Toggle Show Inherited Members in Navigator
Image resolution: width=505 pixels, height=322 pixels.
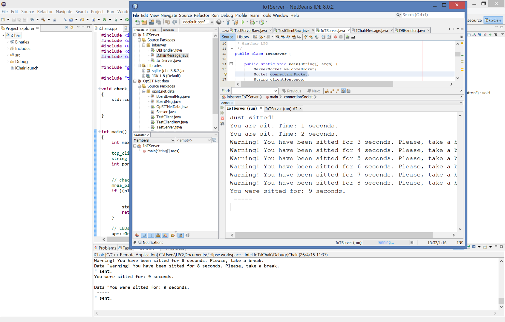[x=137, y=235]
